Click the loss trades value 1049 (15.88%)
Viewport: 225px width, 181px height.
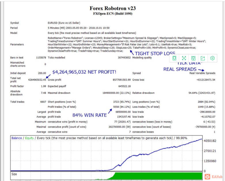click(207, 107)
